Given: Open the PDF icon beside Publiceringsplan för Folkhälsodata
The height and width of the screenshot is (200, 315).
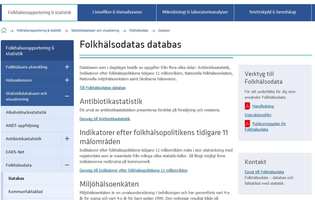Looking at the screenshot, I should (247, 123).
